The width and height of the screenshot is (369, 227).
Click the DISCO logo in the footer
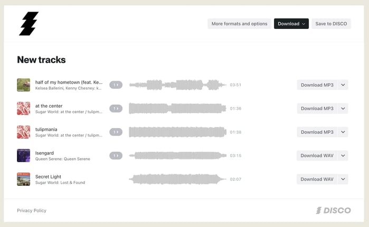point(333,211)
